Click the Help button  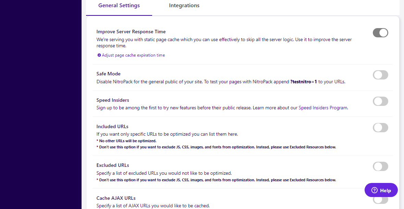(x=381, y=190)
